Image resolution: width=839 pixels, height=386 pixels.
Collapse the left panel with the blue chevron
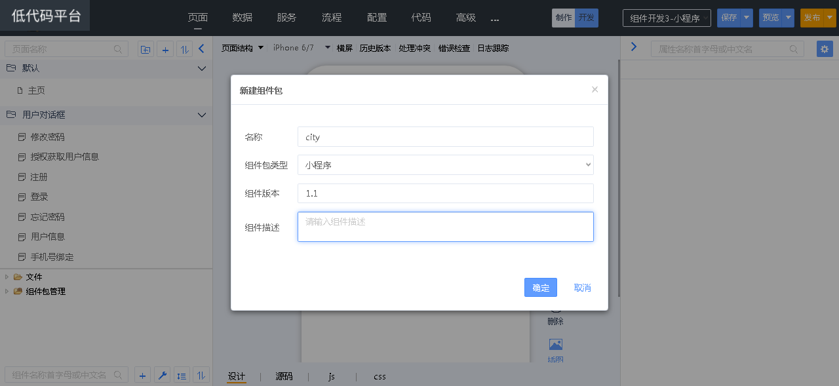(x=201, y=48)
